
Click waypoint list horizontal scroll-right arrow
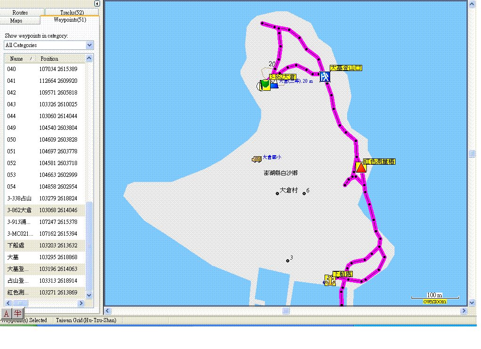[81, 303]
